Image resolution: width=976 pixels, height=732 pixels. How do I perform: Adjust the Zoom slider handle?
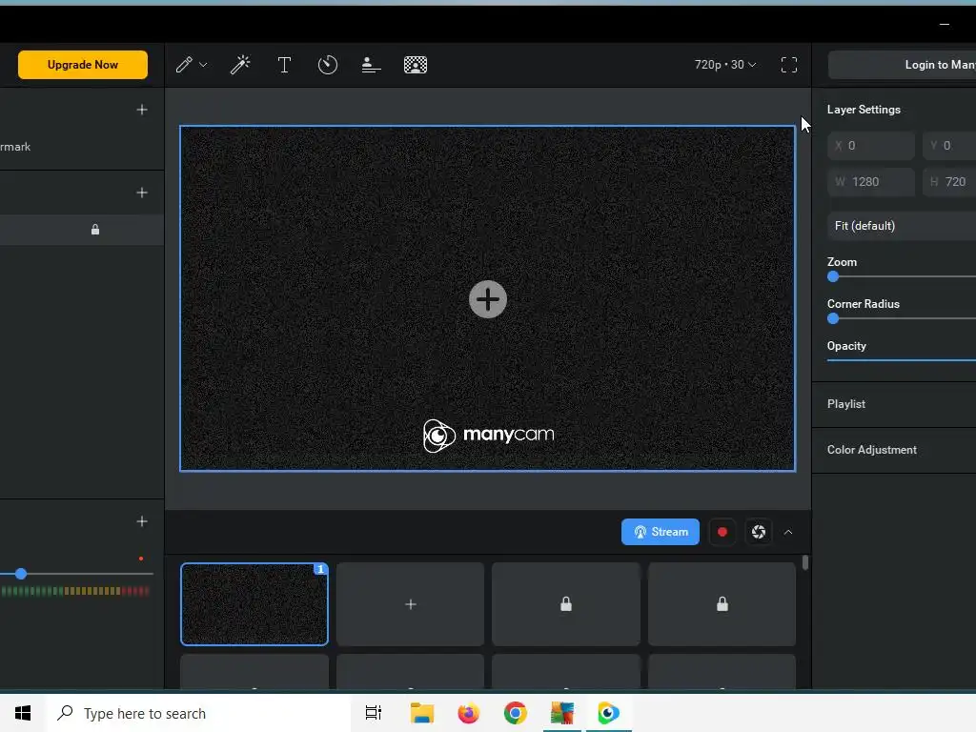click(833, 277)
